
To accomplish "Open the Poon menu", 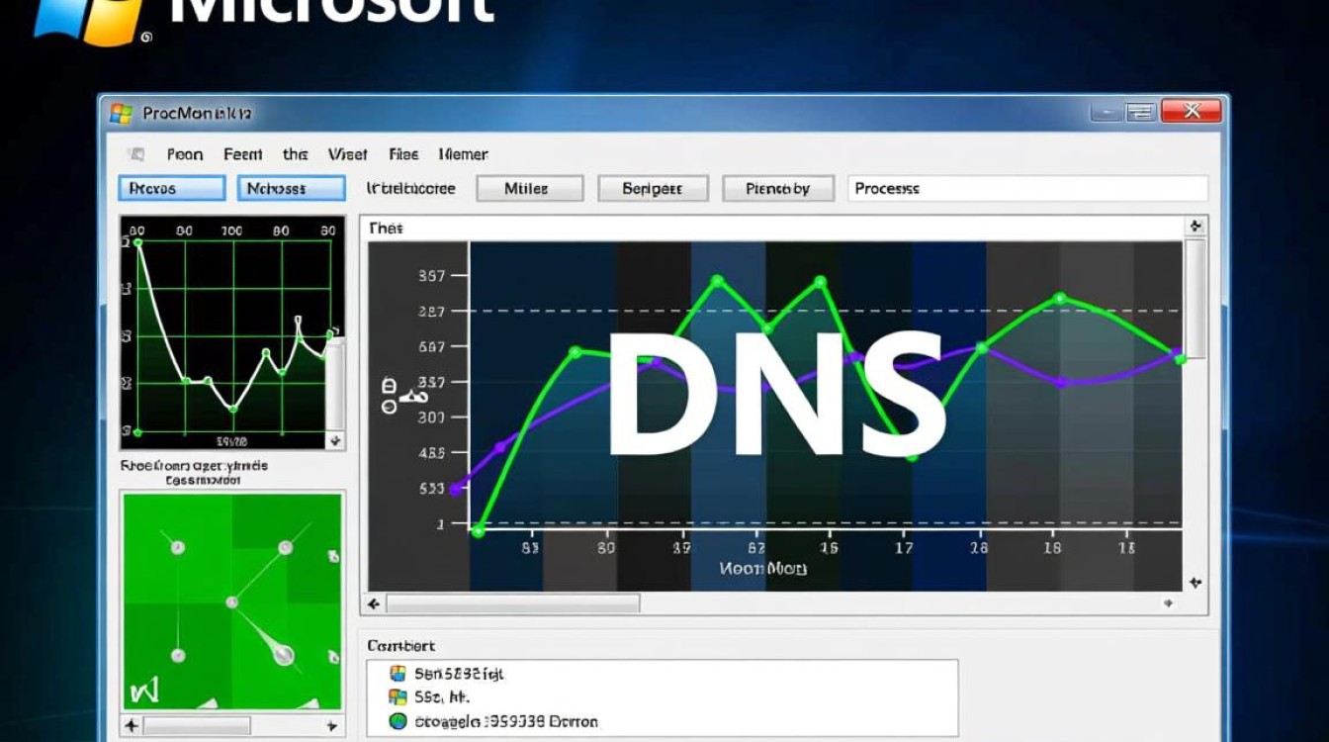I will [x=184, y=154].
